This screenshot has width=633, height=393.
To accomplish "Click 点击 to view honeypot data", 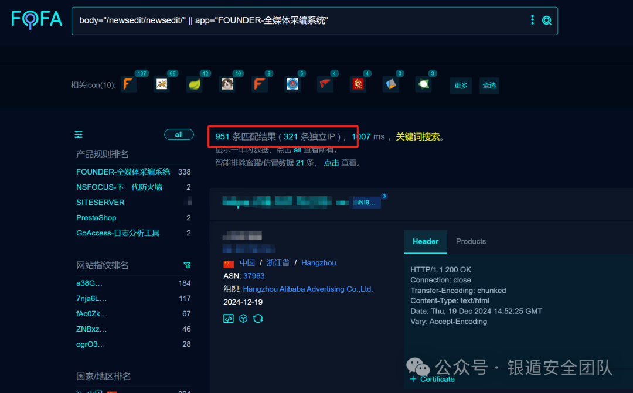I will pos(331,163).
